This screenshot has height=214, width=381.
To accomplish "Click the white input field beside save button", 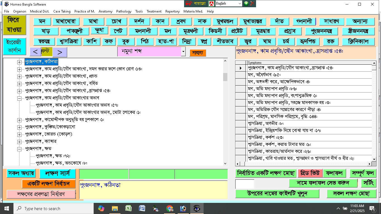I will (245, 184).
